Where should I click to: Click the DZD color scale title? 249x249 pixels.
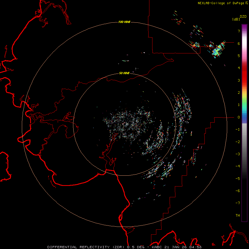point(243,17)
